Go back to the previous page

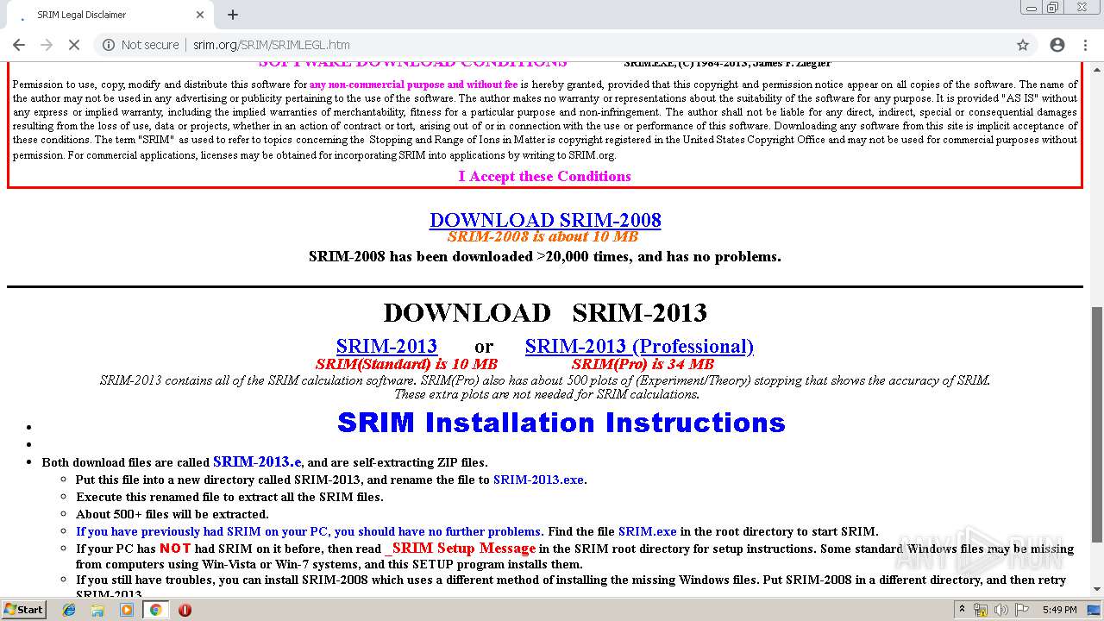point(19,45)
